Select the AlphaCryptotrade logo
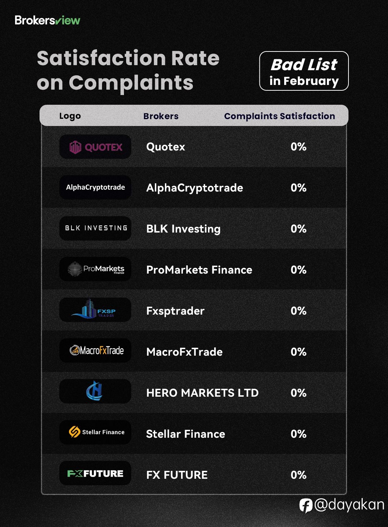This screenshot has height=527, width=388. pyautogui.click(x=95, y=187)
